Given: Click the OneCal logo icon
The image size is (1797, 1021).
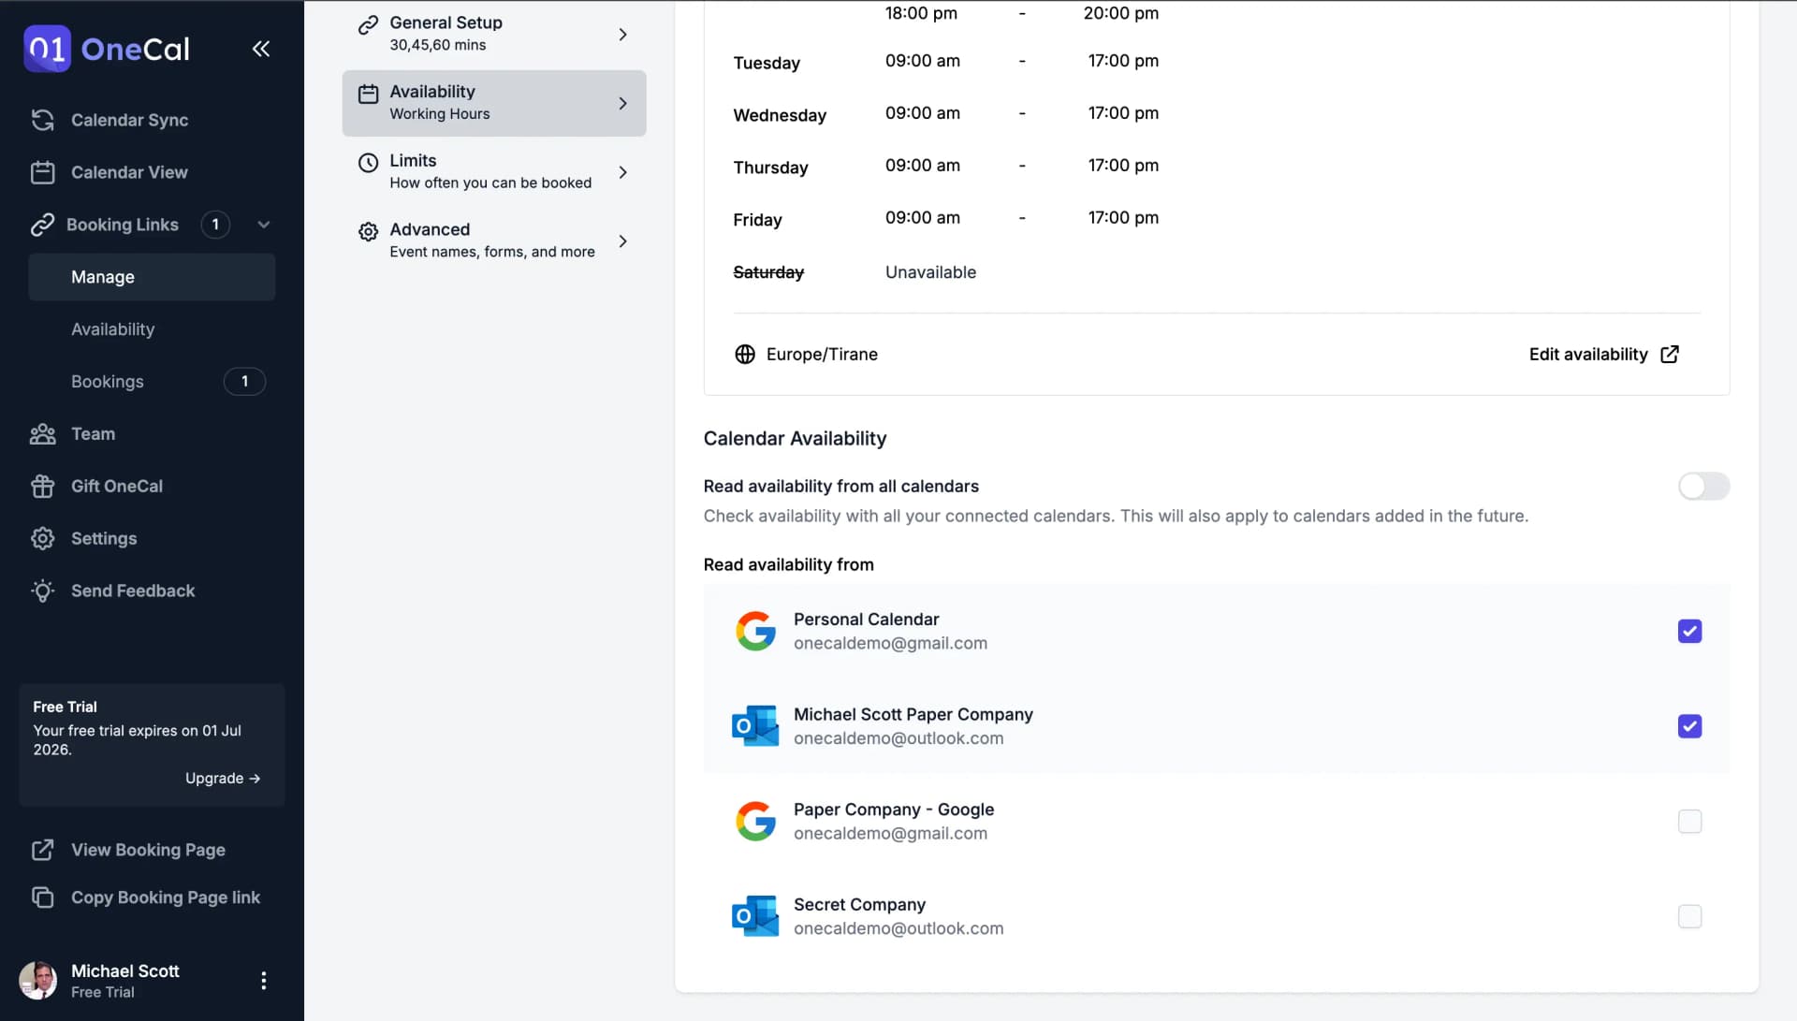Looking at the screenshot, I should click(47, 49).
